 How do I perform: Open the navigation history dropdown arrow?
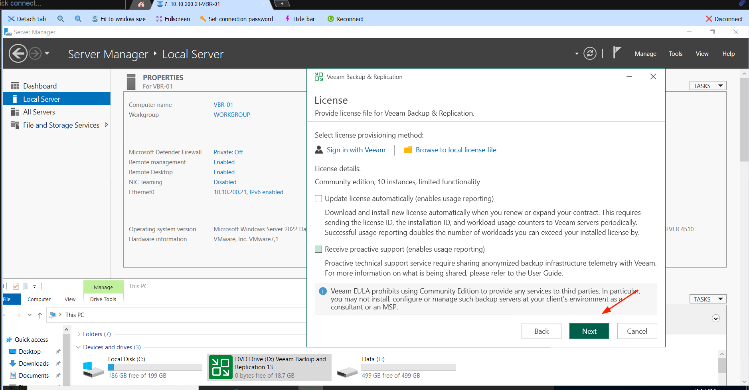[x=47, y=53]
